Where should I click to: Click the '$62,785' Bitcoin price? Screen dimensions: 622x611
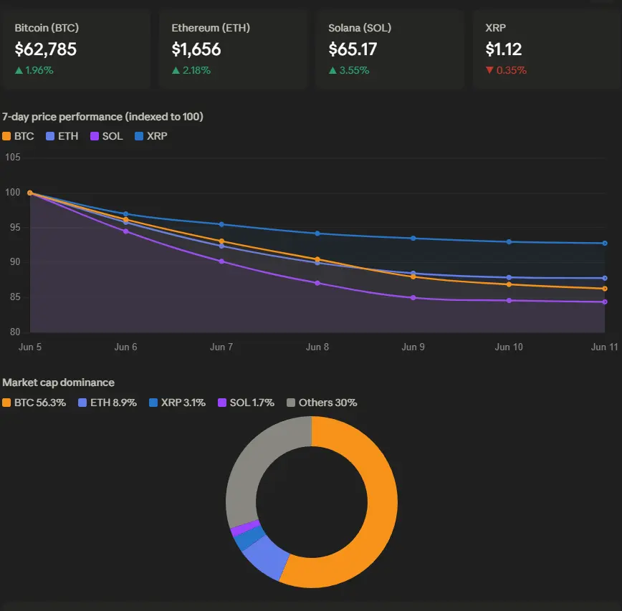coord(46,49)
